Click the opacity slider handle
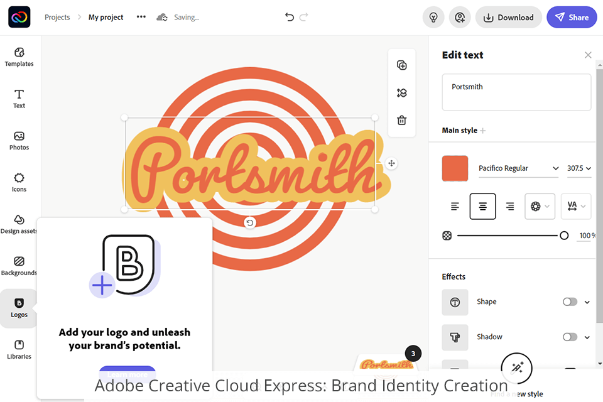 pos(564,236)
